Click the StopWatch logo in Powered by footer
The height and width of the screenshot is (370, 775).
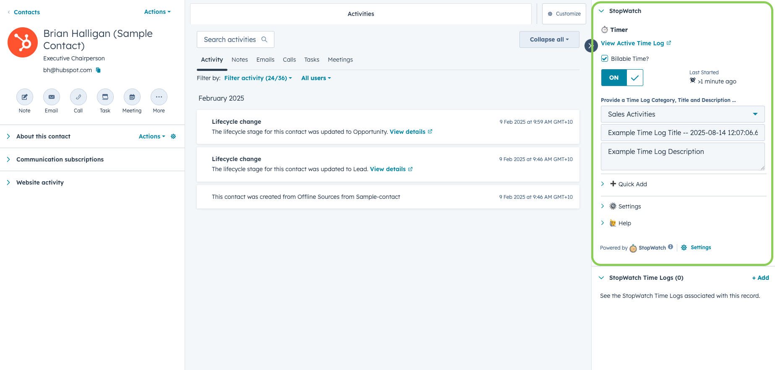pos(633,248)
